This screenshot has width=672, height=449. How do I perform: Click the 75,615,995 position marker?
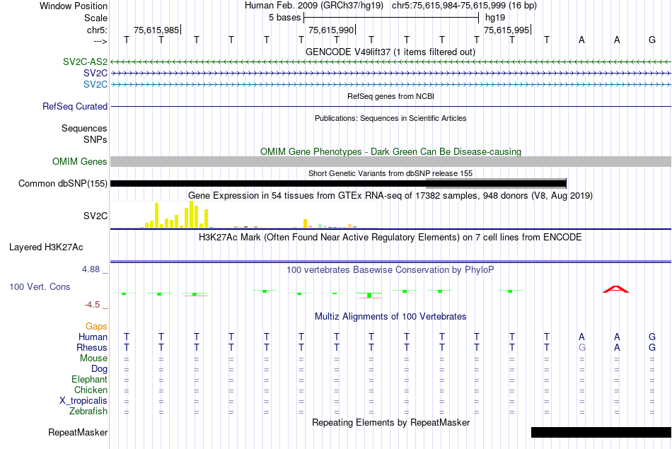point(507,30)
